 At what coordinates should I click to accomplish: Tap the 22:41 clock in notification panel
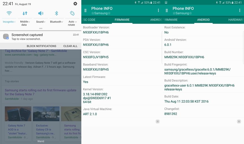[8, 4]
